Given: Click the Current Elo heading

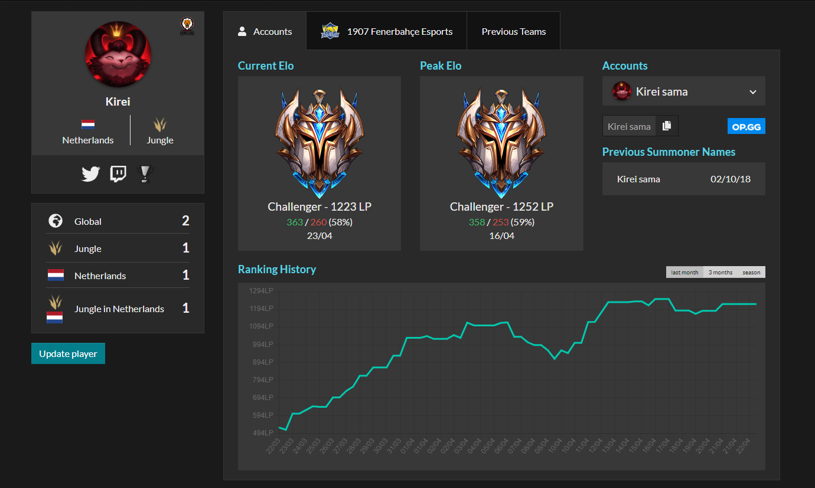Looking at the screenshot, I should [266, 65].
